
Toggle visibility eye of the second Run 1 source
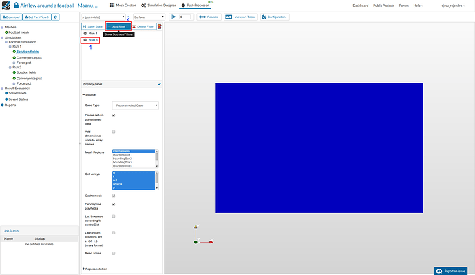click(x=85, y=40)
